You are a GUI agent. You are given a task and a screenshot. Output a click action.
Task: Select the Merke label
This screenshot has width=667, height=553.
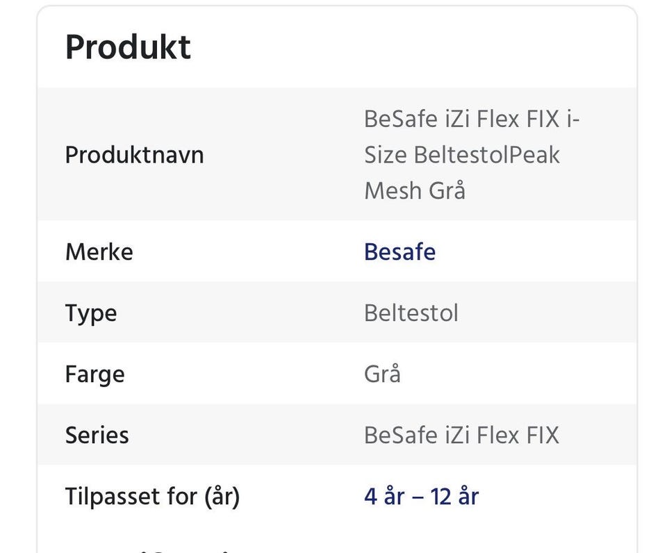99,251
